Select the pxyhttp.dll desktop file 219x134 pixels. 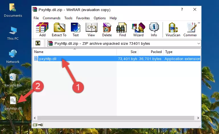[x=13, y=103]
